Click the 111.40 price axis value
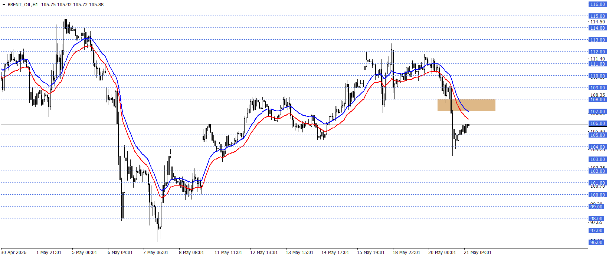This screenshot has height=257, width=609. click(597, 59)
